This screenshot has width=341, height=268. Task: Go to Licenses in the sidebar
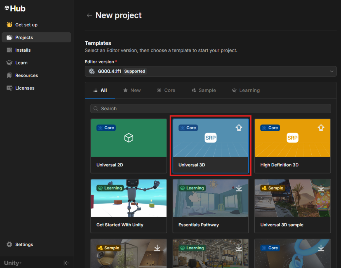tap(25, 88)
